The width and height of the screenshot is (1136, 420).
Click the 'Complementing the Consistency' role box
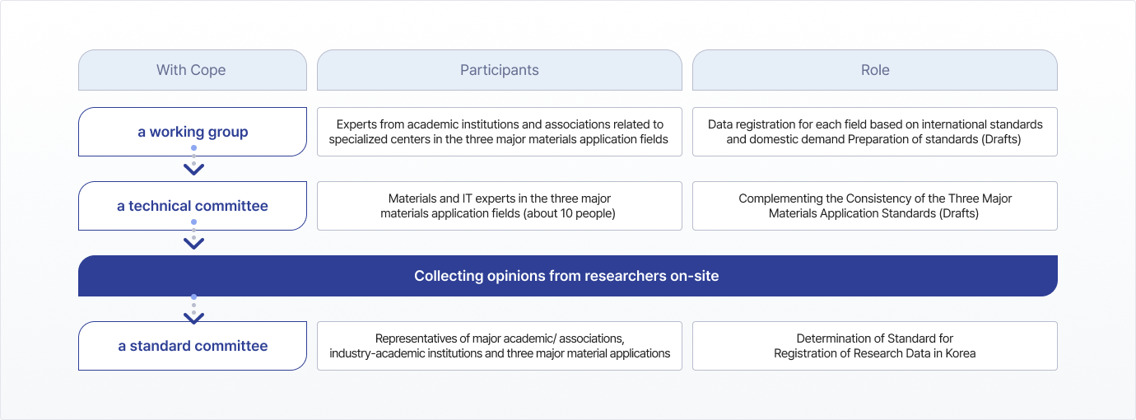pyautogui.click(x=875, y=206)
